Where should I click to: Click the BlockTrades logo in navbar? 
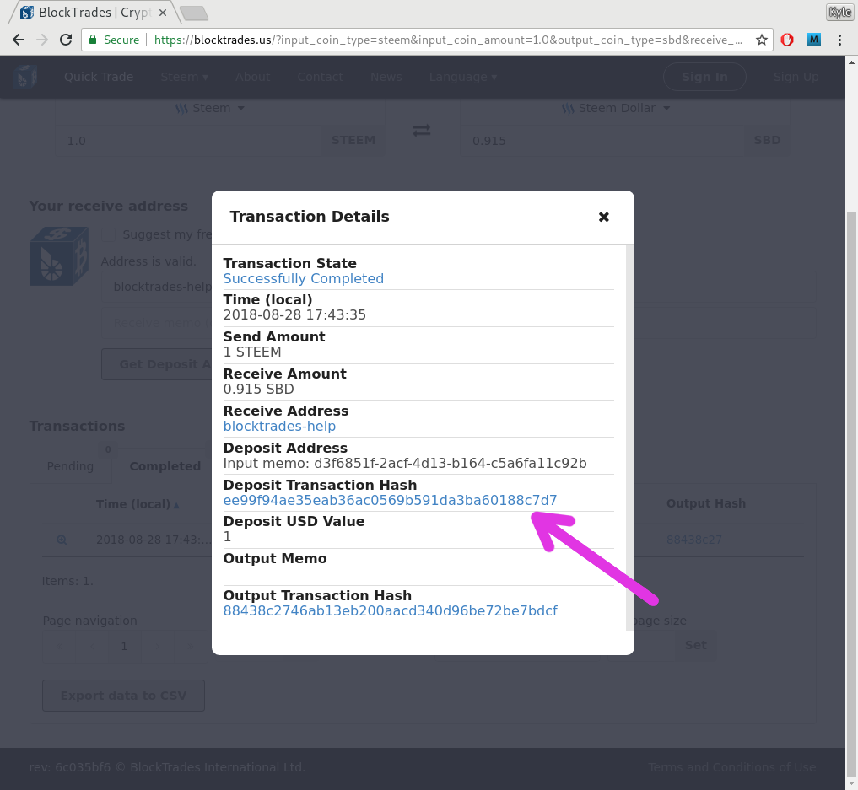coord(25,77)
